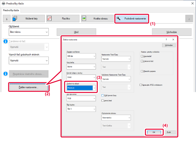Toggle the 2-stranná tlač checkbox
Viewport: 196px width, 143px height.
click(x=142, y=61)
